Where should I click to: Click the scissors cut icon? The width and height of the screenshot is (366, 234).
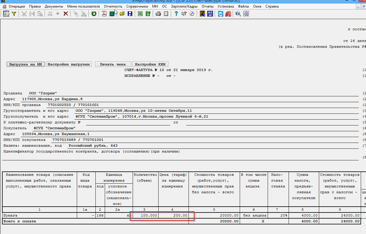pyautogui.click(x=24, y=14)
